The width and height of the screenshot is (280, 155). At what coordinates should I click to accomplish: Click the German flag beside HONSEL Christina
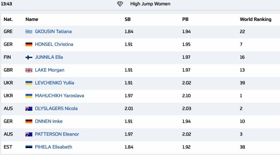click(29, 44)
